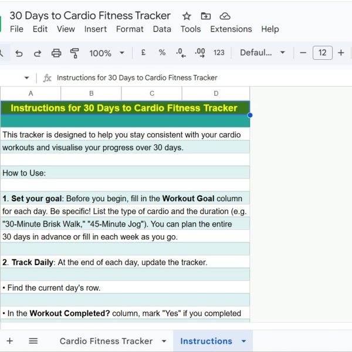
Task: Select column C header
Action: pos(152,93)
